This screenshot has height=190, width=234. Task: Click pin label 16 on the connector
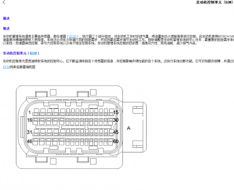tap(30, 120)
